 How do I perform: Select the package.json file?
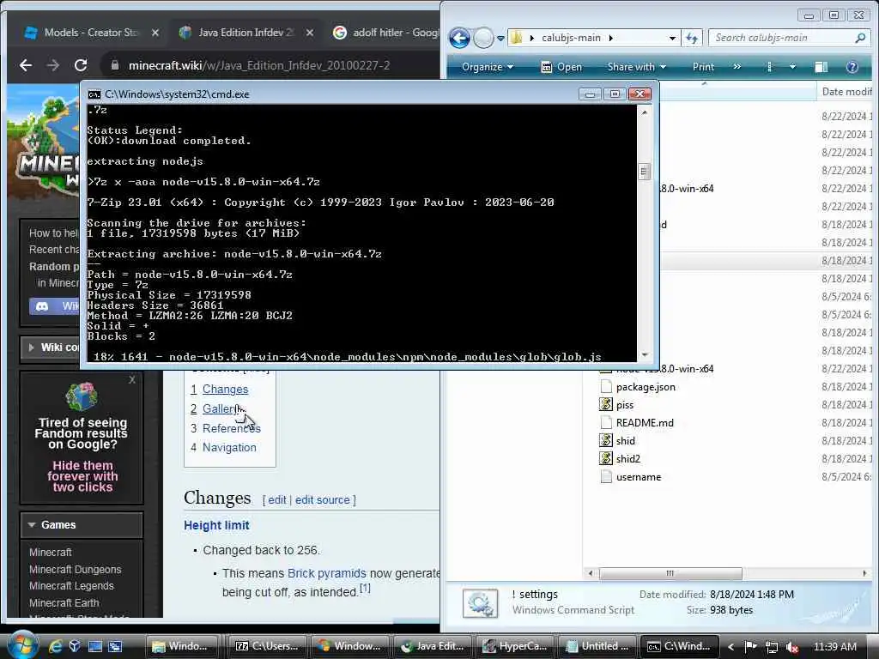tap(646, 387)
